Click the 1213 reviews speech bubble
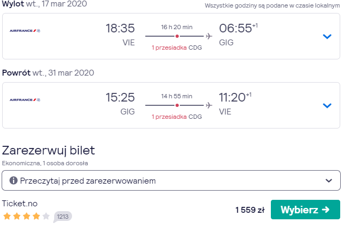The image size is (344, 229). (62, 217)
